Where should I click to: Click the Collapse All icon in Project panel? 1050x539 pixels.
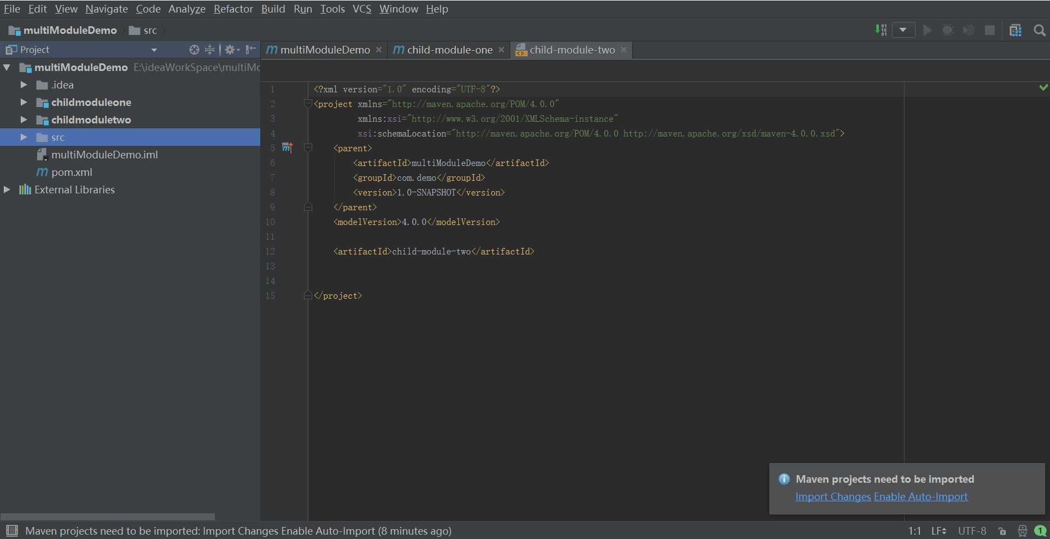(209, 50)
